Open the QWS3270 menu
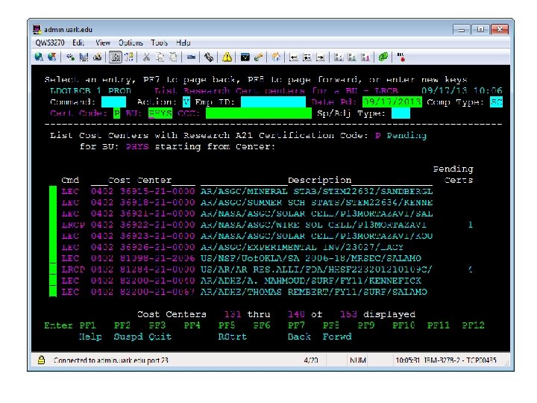This screenshot has height=403, width=537. (x=50, y=43)
